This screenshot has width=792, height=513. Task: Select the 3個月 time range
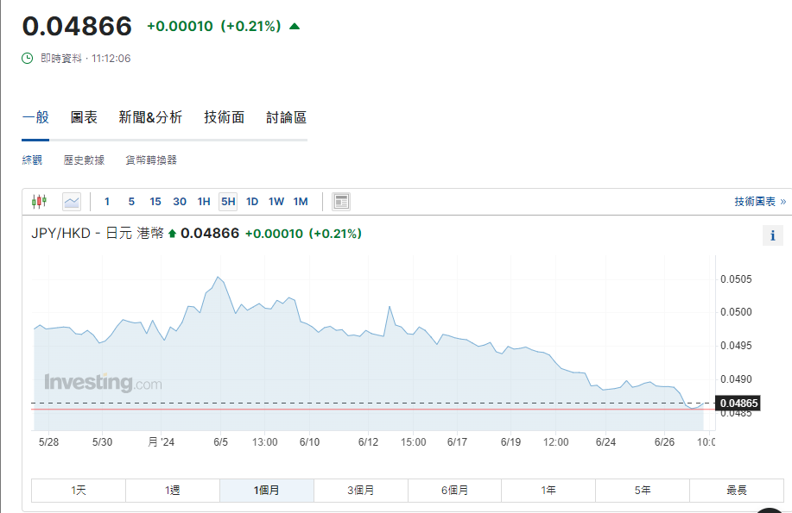pos(360,491)
